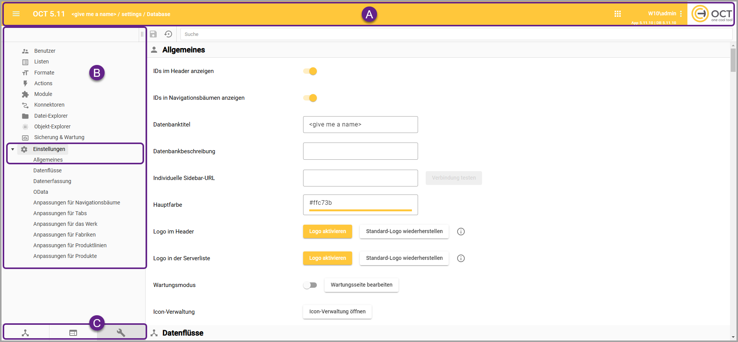Switch to the wrench settings tab
This screenshot has height=342, width=738.
pyautogui.click(x=121, y=332)
